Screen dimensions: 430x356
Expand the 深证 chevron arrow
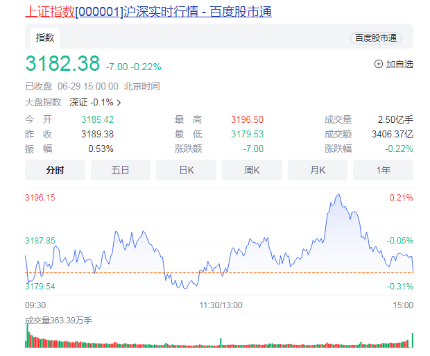pyautogui.click(x=119, y=103)
